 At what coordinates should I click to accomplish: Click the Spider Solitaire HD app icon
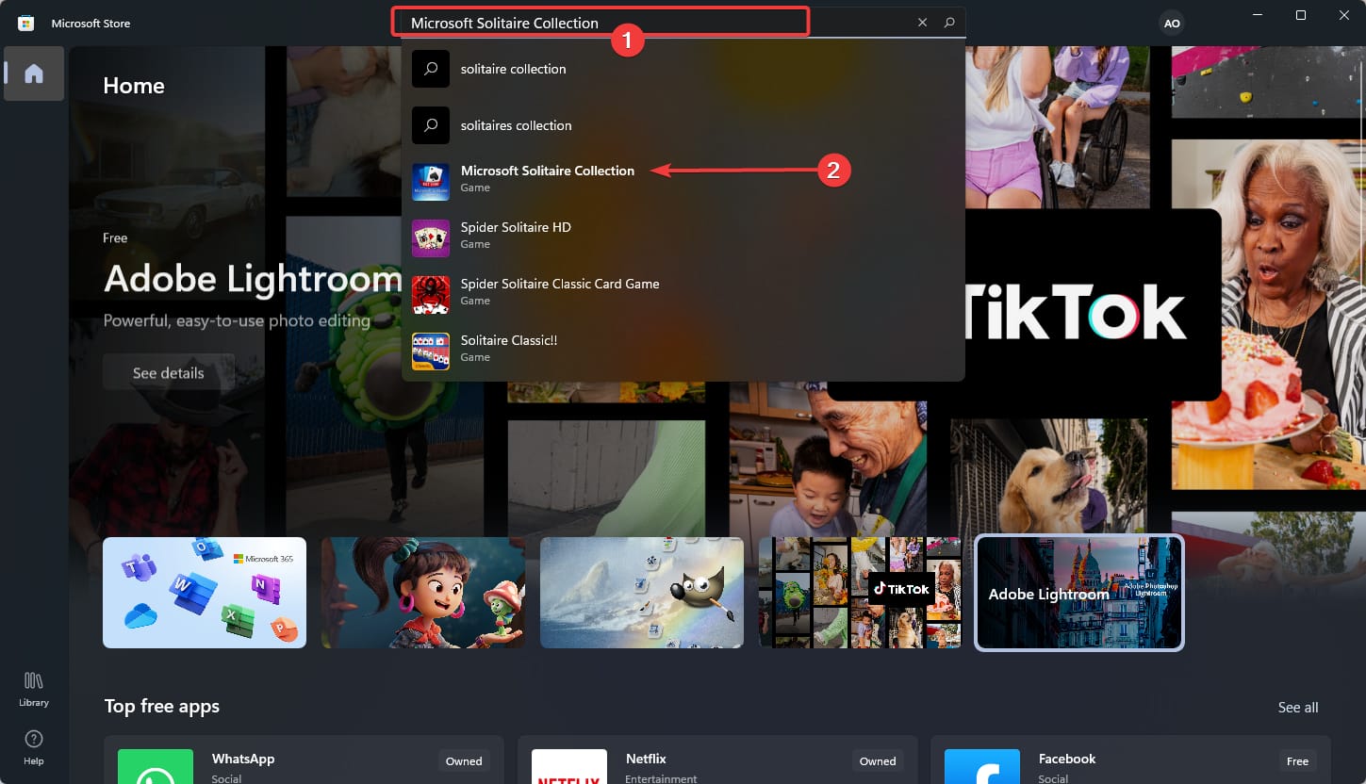pyautogui.click(x=431, y=238)
